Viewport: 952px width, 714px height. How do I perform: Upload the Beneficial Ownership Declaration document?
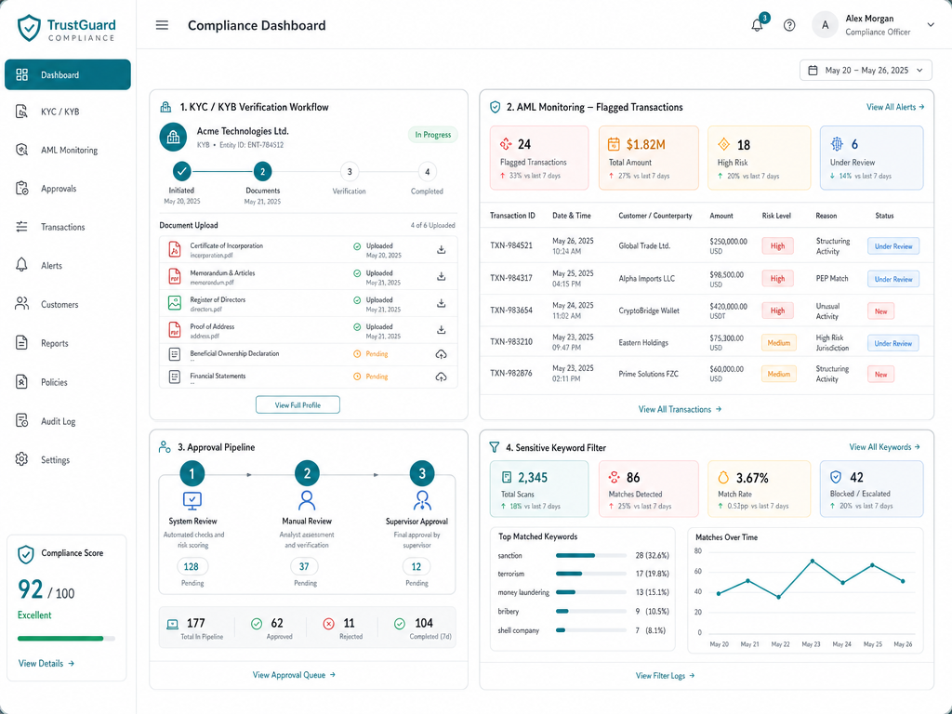pos(442,354)
